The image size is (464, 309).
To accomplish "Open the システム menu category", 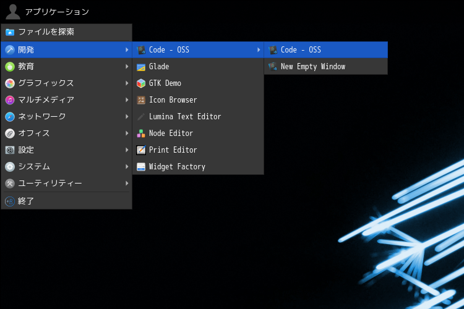I will click(x=34, y=167).
